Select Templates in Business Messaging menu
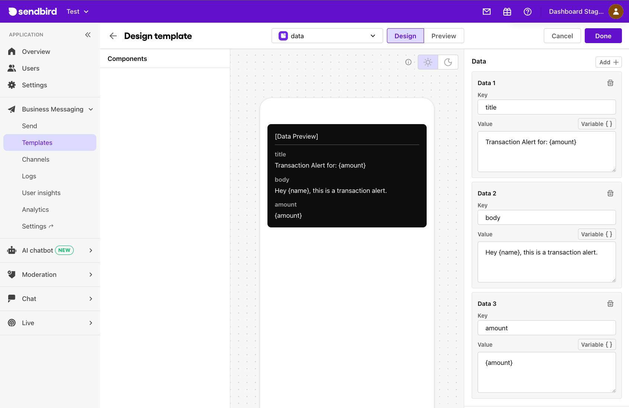 point(37,142)
